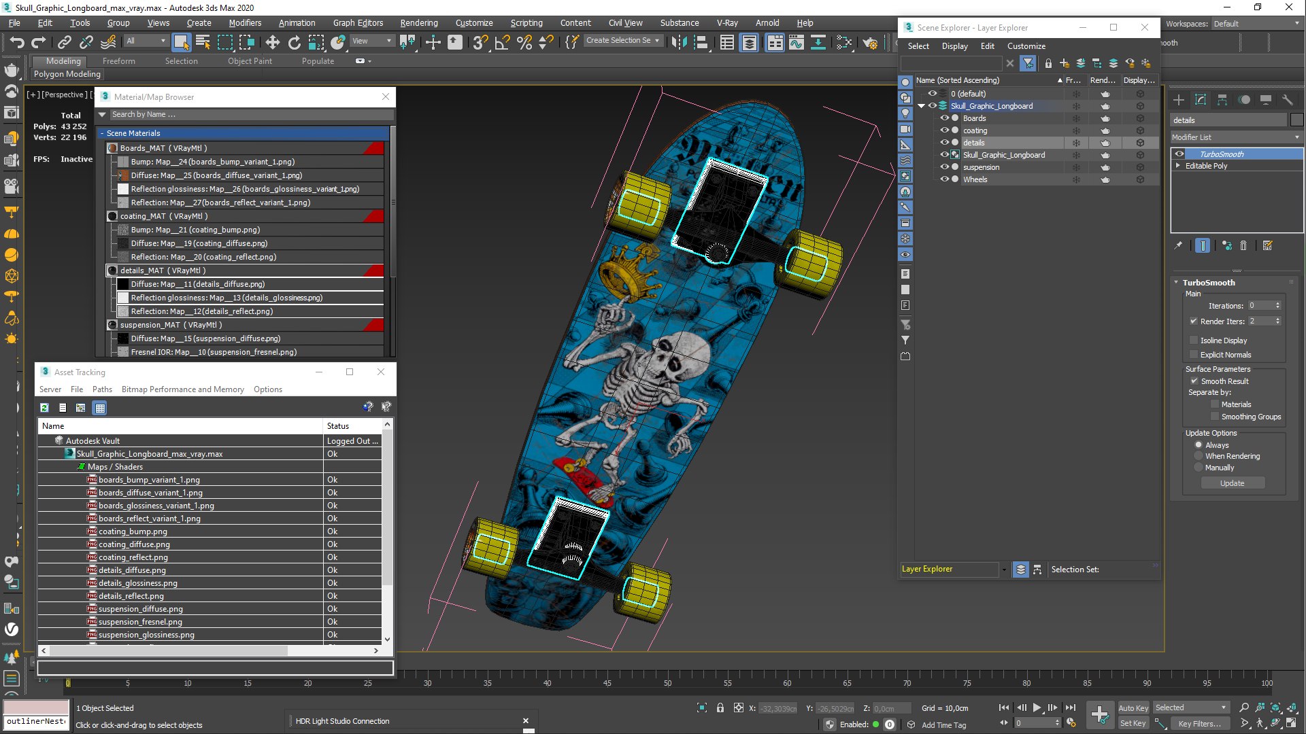
Task: Open the Rendering menu
Action: [419, 23]
